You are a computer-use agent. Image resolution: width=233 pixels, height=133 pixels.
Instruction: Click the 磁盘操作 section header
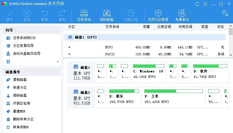(x=32, y=72)
